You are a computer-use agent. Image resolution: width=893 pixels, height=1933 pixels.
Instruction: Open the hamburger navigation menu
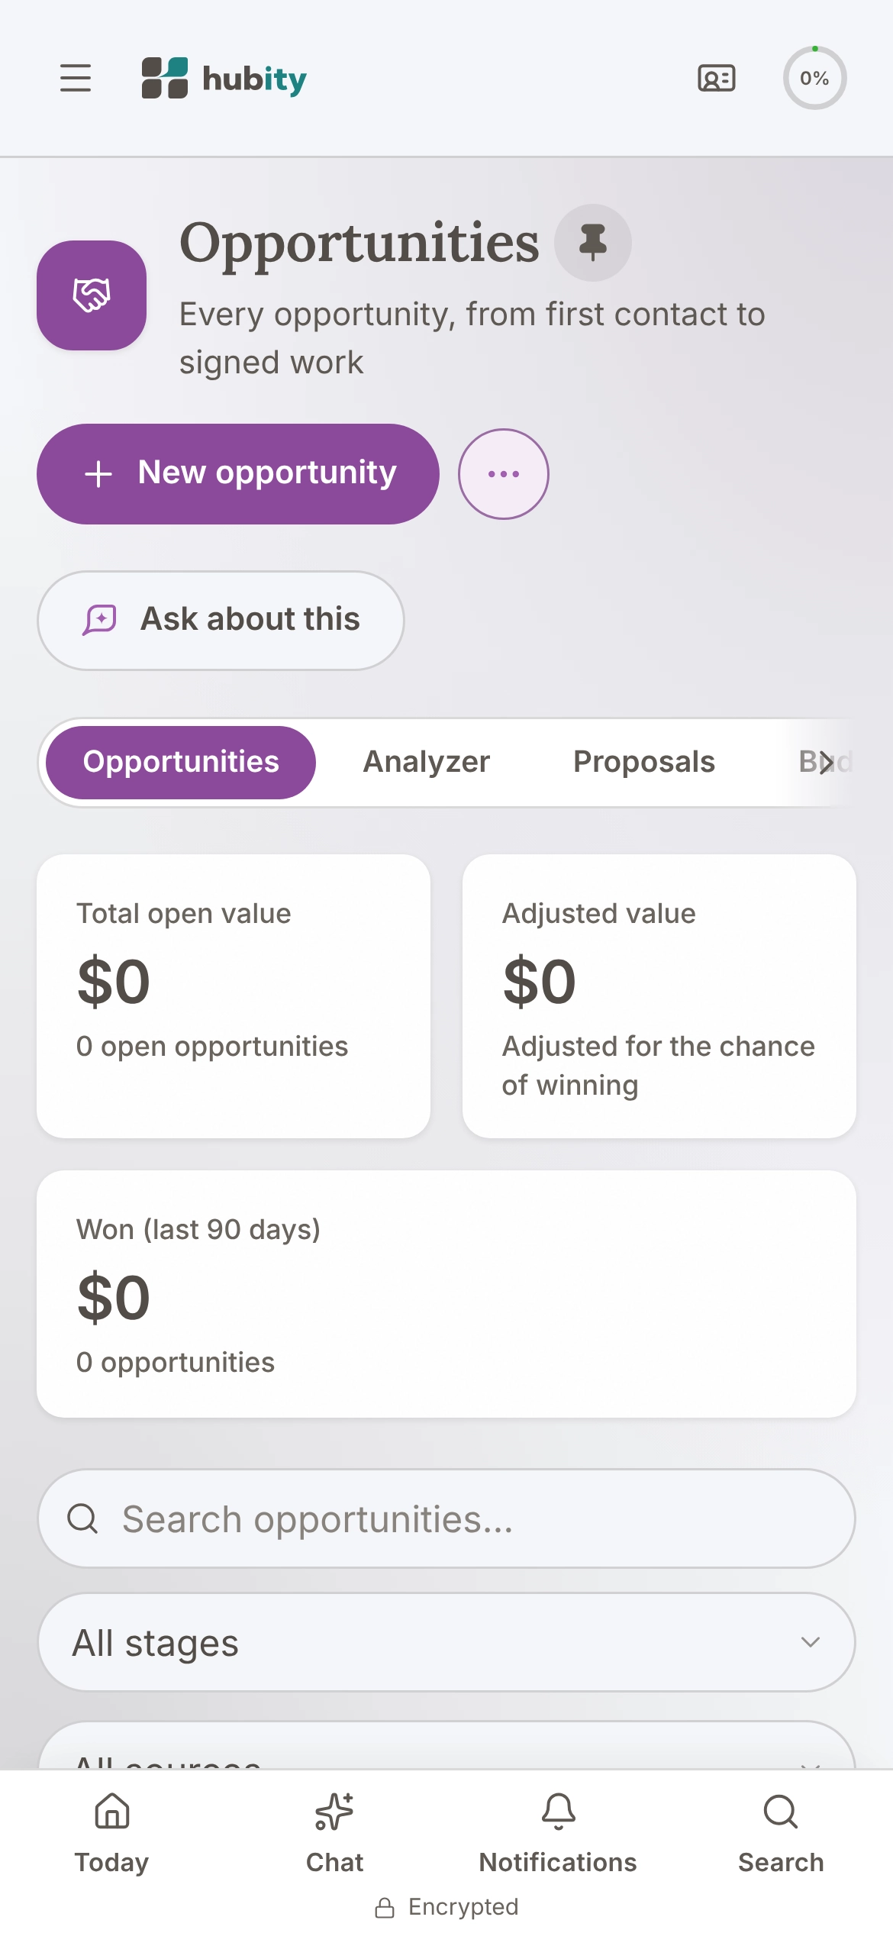[76, 78]
